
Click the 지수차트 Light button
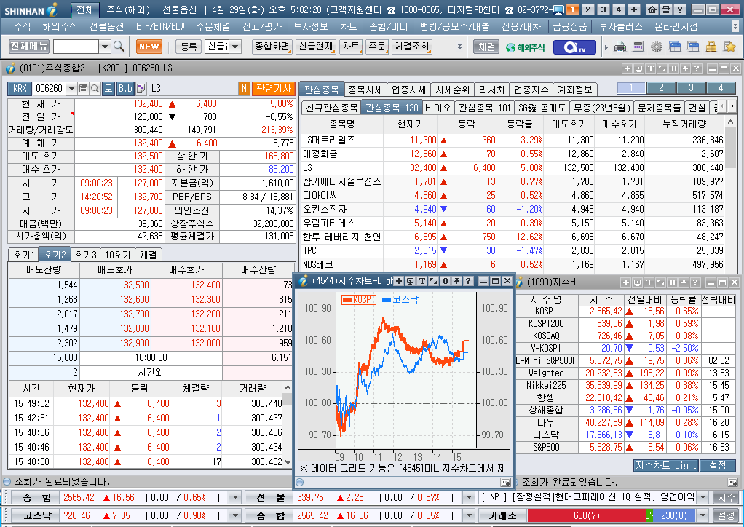tap(665, 465)
